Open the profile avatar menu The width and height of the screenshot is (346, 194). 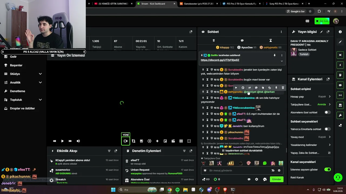336,21
